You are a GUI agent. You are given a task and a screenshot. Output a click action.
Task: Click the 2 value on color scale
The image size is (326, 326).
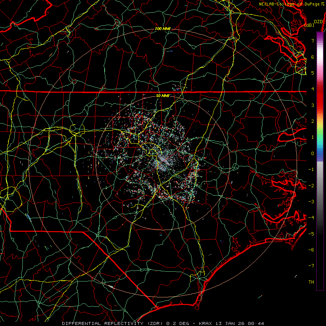[313, 121]
